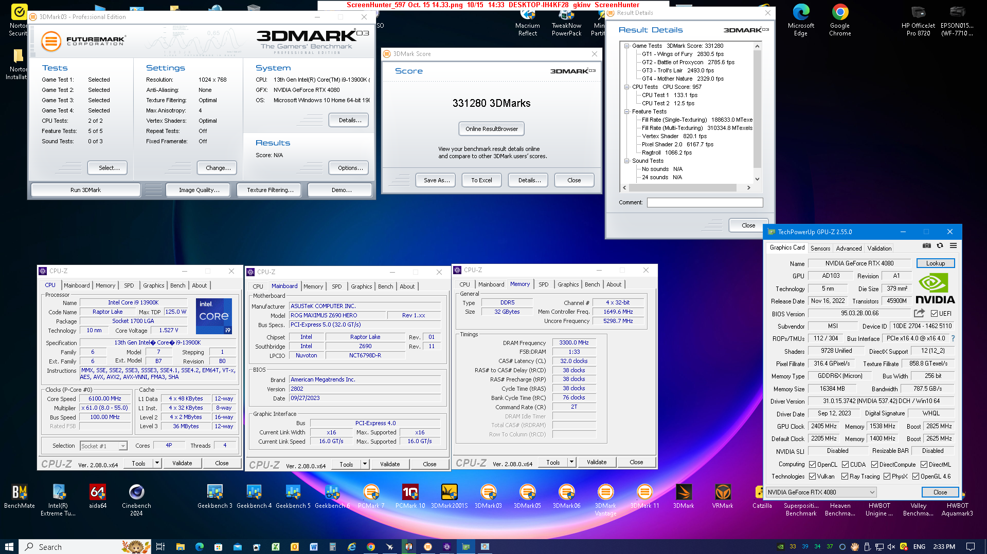Open the Mainboard tab in the leftmost CPU-Z window
Screen dimensions: 987x554
point(77,285)
